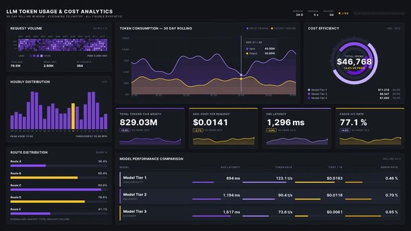This screenshot has height=231, width=411.
Task: Click the 73.6 t/s token rate cell
Action: 285,212
